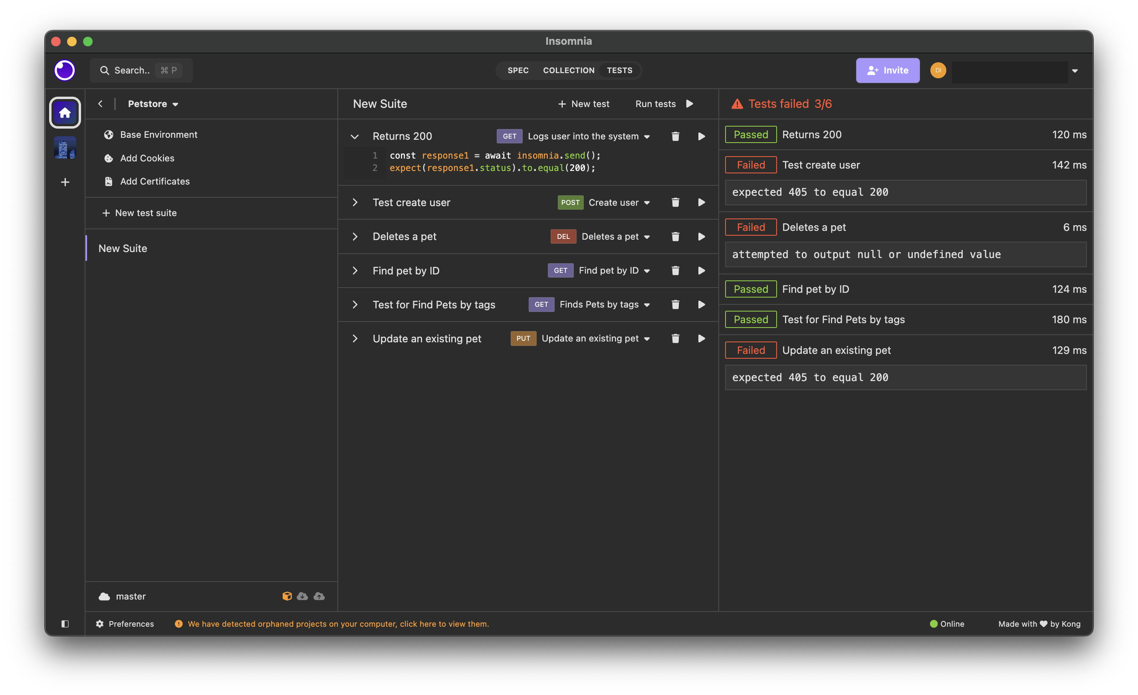The image size is (1138, 695).
Task: Toggle the sidebar panel icon
Action: [65, 624]
